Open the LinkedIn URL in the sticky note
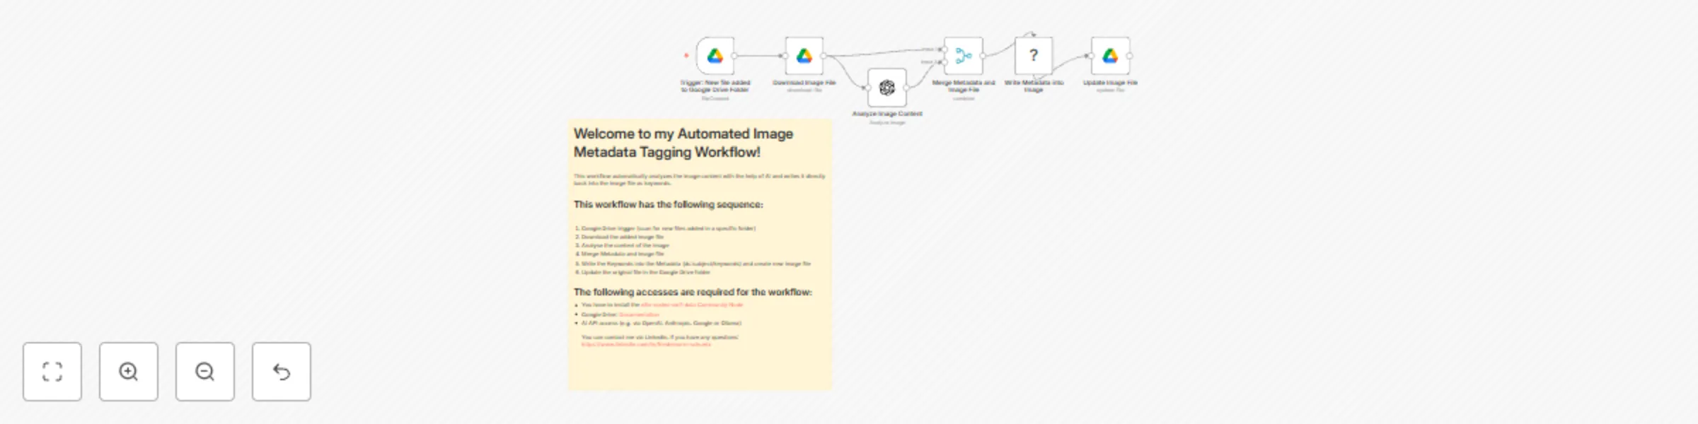Screen dimensions: 1698x424 pyautogui.click(x=646, y=345)
